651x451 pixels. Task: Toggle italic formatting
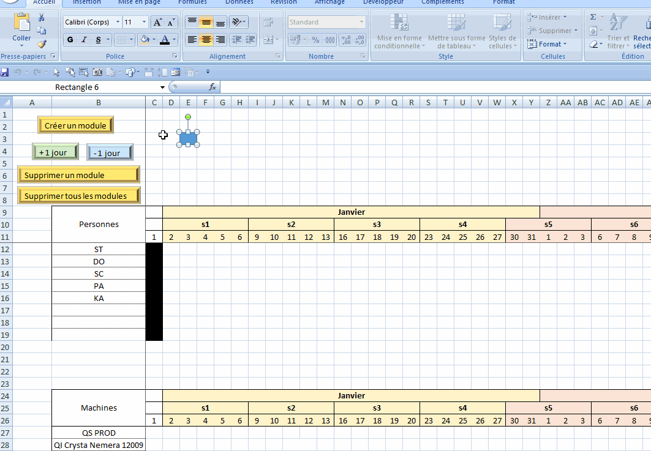coord(84,40)
